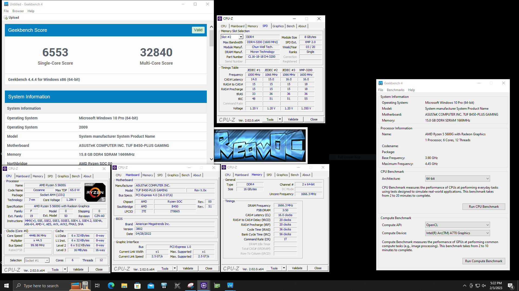The height and width of the screenshot is (291, 519).
Task: Click Close button in Memory CPU-Z window
Action: pyautogui.click(x=318, y=268)
